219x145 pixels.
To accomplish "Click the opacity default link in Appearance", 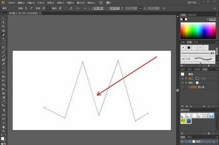I will pyautogui.click(x=201, y=87).
